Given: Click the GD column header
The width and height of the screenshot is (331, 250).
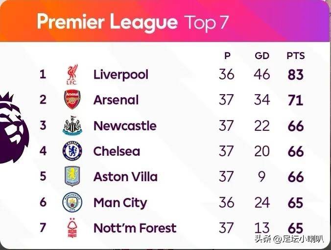Looking at the screenshot, I should (262, 56).
